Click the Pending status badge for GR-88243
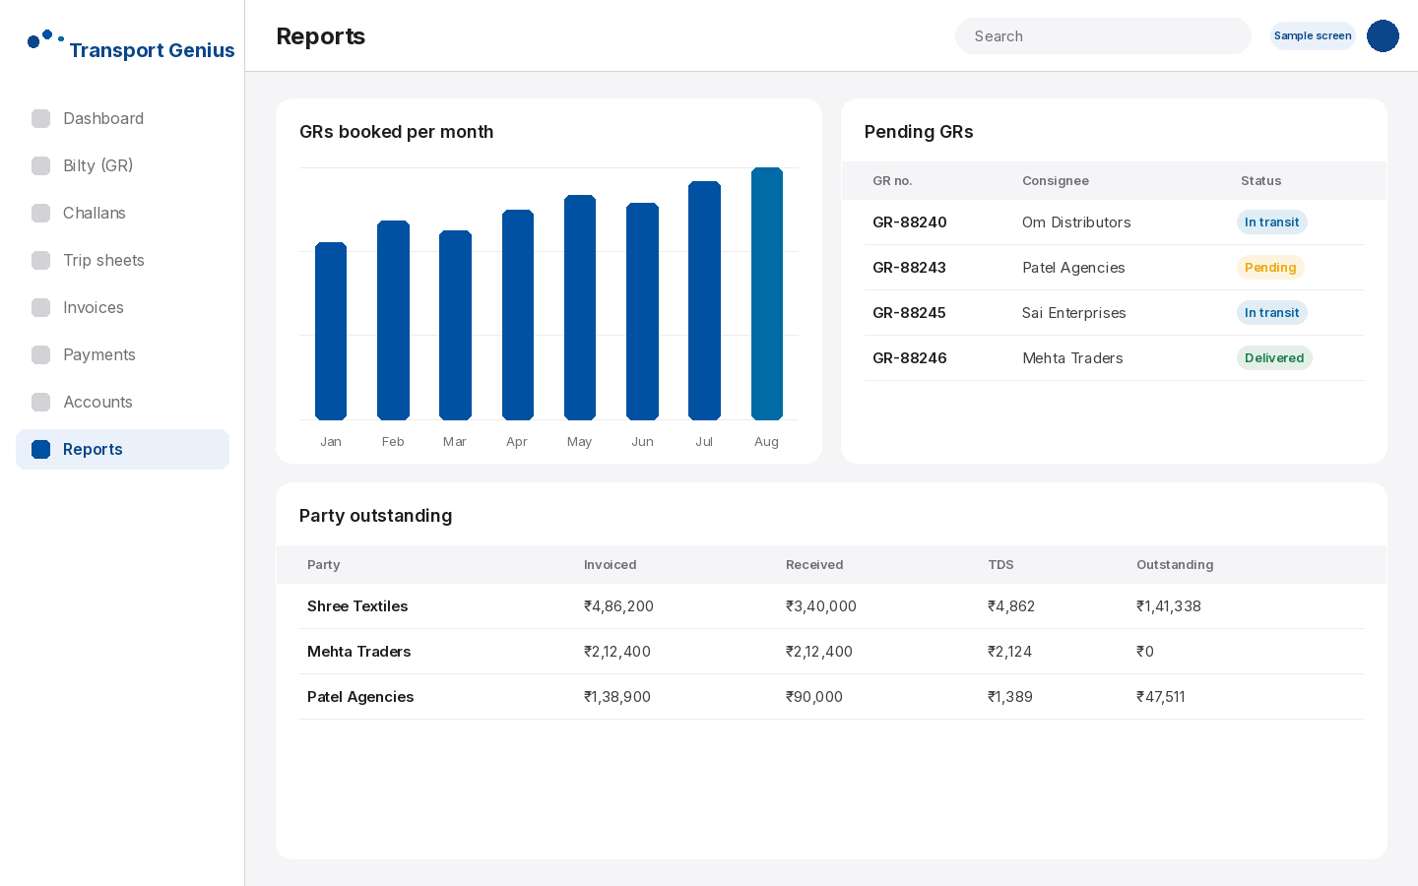 coord(1270,268)
